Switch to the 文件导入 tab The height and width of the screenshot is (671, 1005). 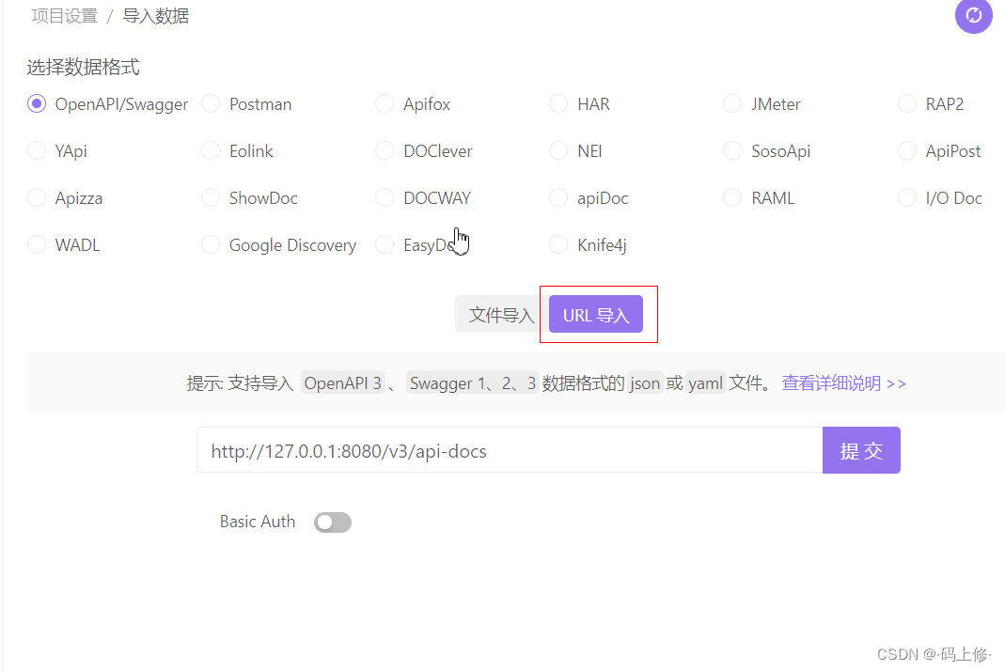pyautogui.click(x=501, y=315)
